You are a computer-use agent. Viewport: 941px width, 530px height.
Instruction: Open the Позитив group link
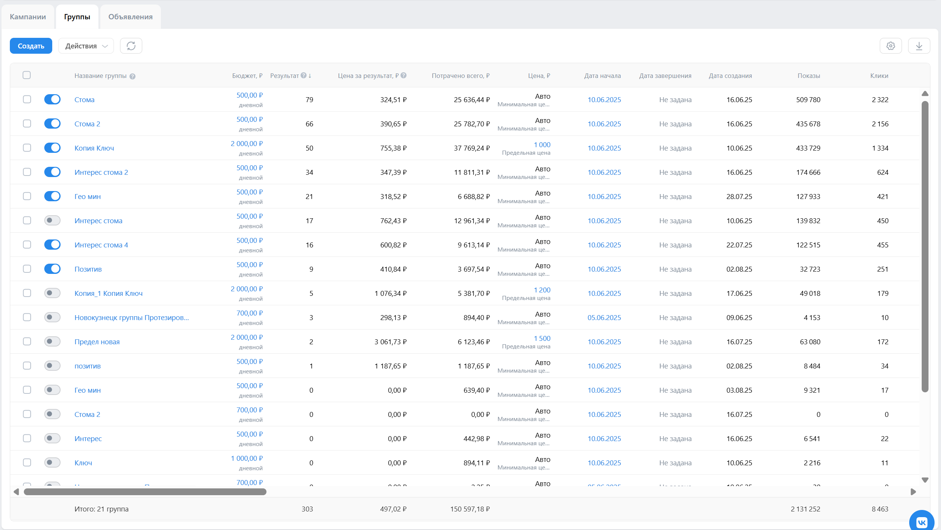pyautogui.click(x=88, y=269)
